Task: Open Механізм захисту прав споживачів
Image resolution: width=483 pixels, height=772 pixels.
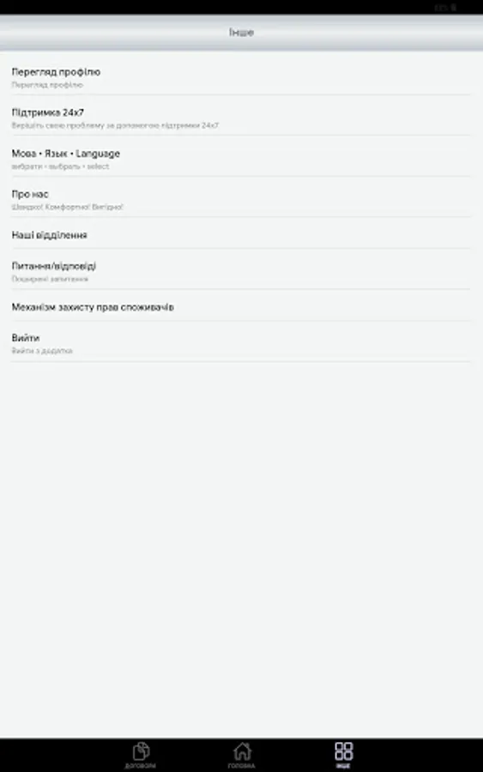Action: tap(241, 307)
